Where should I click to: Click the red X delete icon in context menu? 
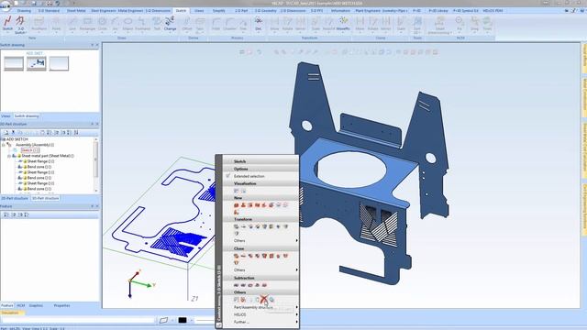pos(264,300)
